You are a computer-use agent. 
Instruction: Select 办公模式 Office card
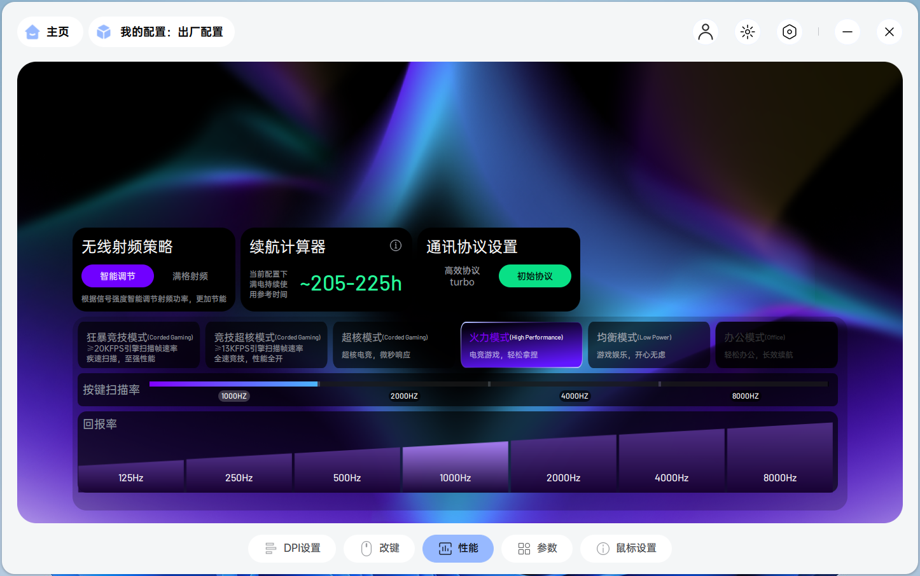pyautogui.click(x=777, y=345)
